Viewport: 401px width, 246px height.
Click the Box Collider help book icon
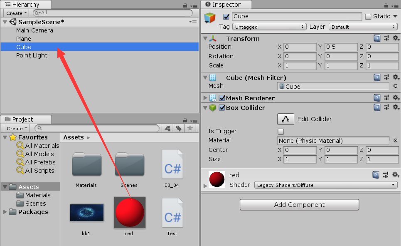tap(377, 107)
